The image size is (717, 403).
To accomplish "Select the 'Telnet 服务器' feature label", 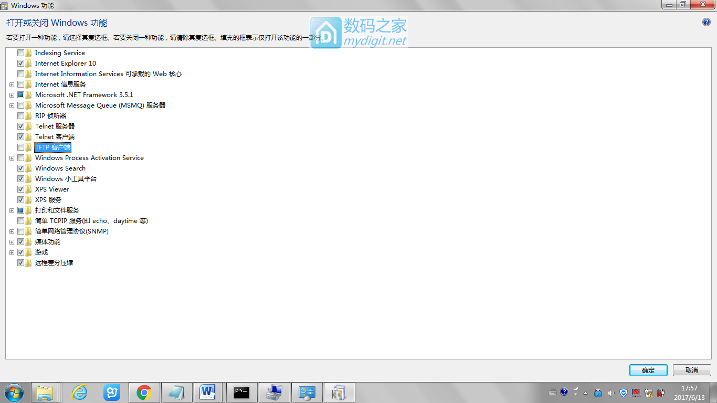I will click(x=55, y=126).
